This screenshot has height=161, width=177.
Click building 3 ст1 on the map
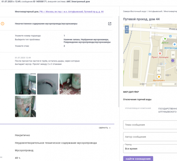pos(136,64)
